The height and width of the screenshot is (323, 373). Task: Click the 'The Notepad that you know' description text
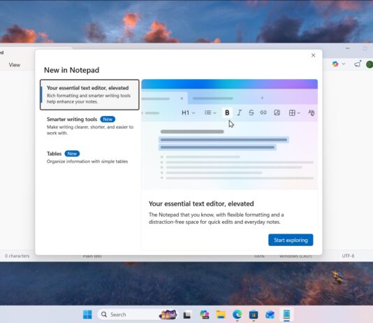[217, 218]
